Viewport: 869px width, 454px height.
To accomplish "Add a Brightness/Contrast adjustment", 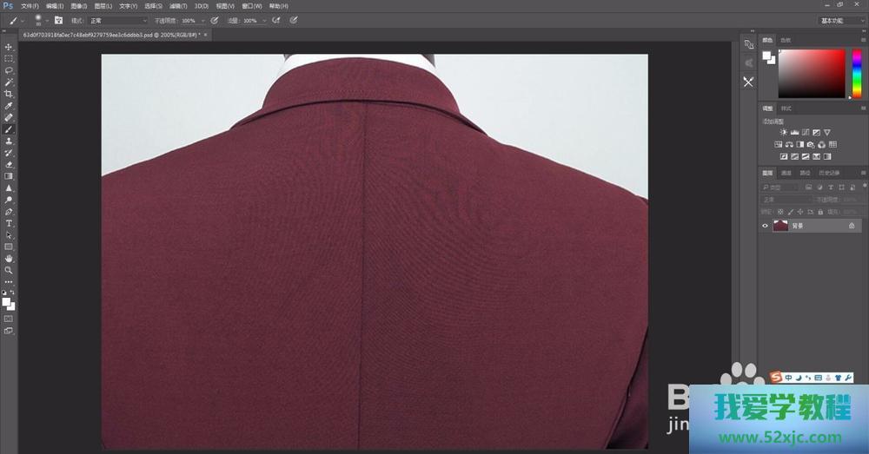I will click(x=783, y=132).
